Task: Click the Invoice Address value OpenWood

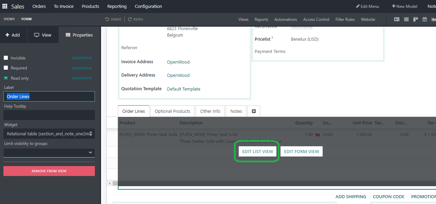Action: [178, 62]
